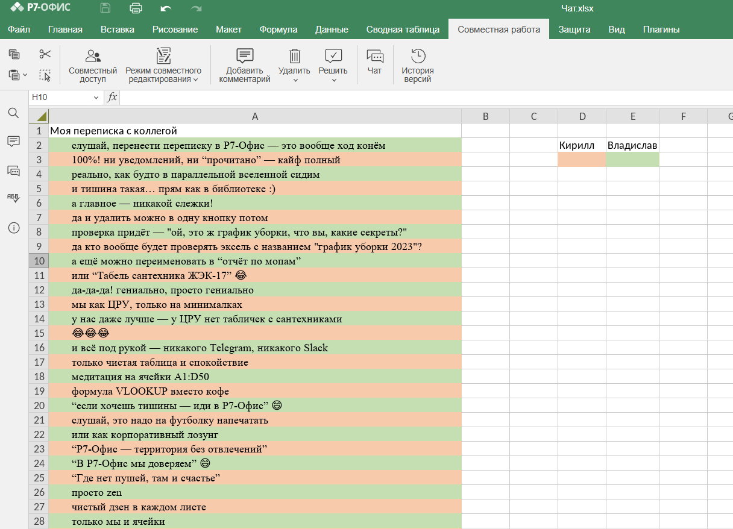The image size is (733, 529).
Task: Select cell reading “Где нет пушей, там и счастье”
Action: pos(255,478)
